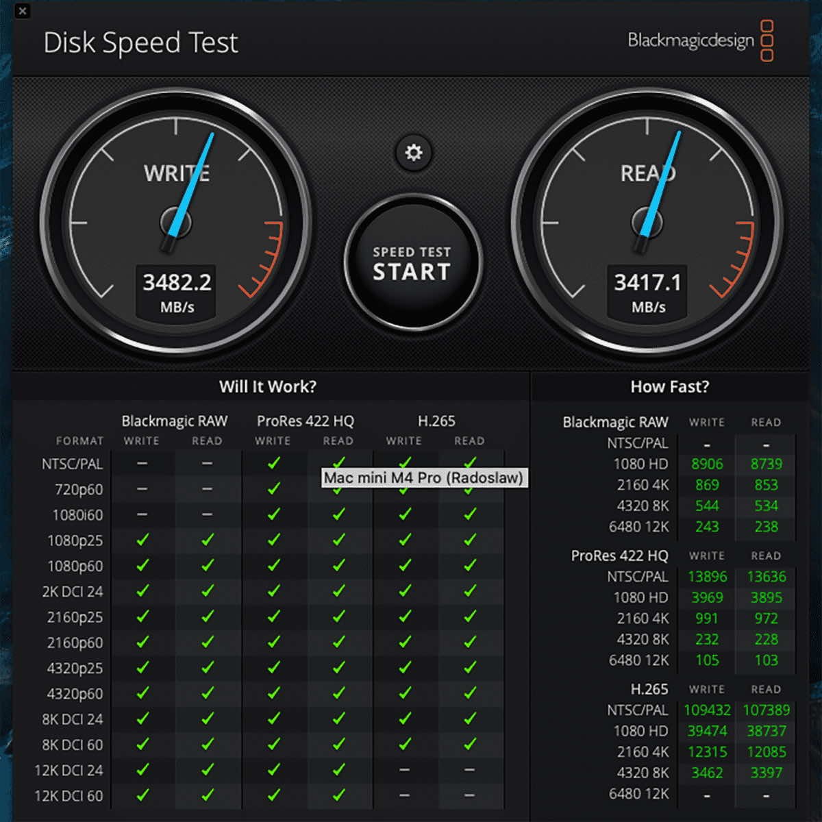
Task: Click H.265 write dash for 12K DCI 24
Action: point(404,770)
